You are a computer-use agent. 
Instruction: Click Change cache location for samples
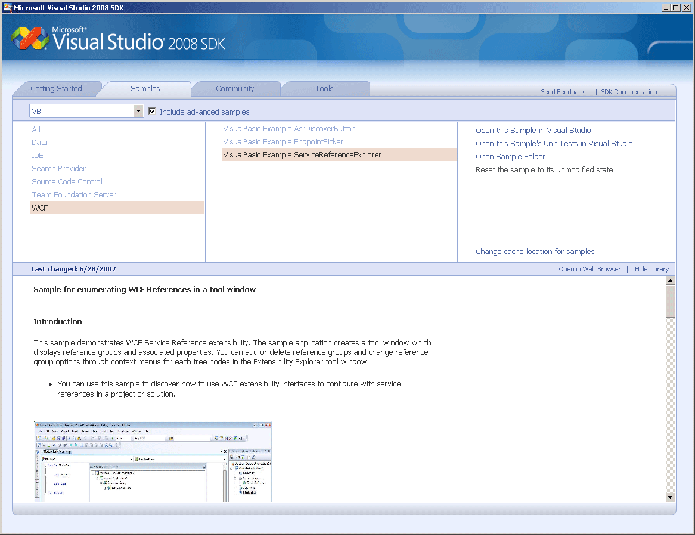(x=535, y=252)
